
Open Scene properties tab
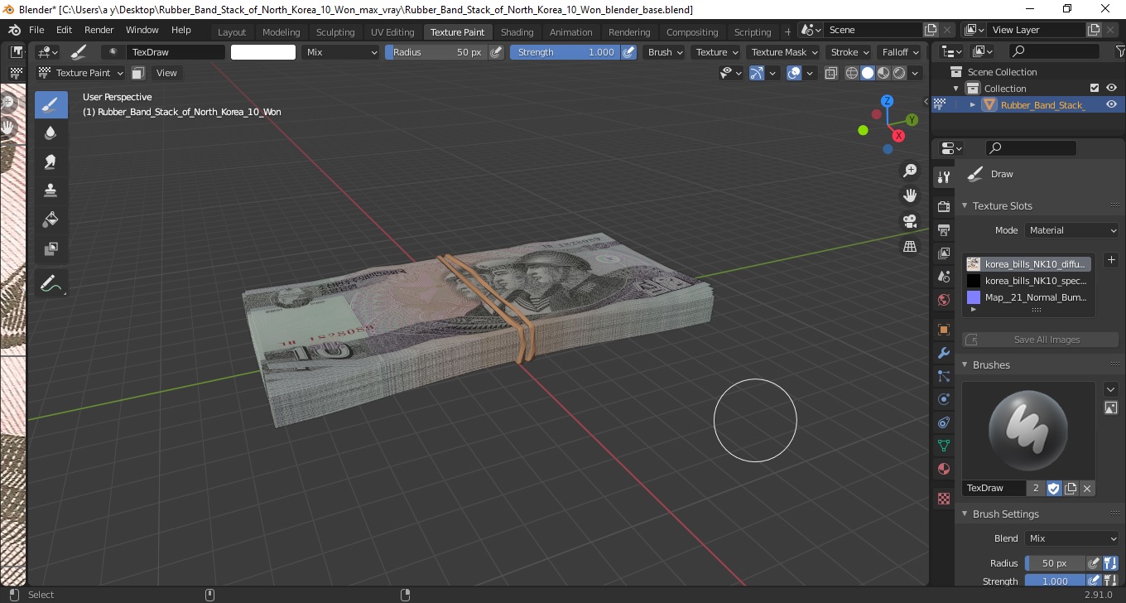click(x=943, y=277)
